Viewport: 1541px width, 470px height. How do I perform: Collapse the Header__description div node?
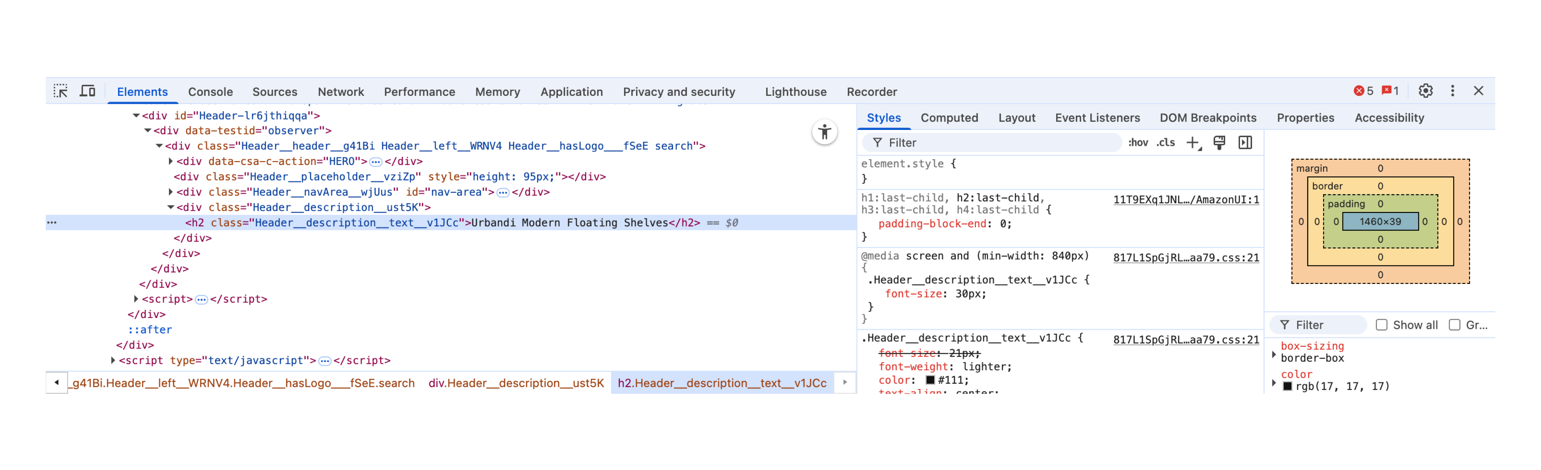pyautogui.click(x=171, y=207)
